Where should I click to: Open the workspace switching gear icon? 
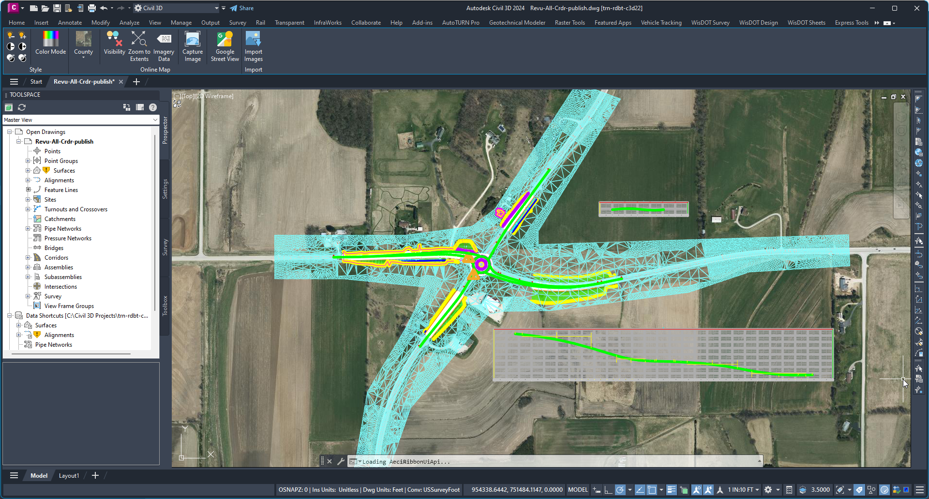pyautogui.click(x=768, y=490)
